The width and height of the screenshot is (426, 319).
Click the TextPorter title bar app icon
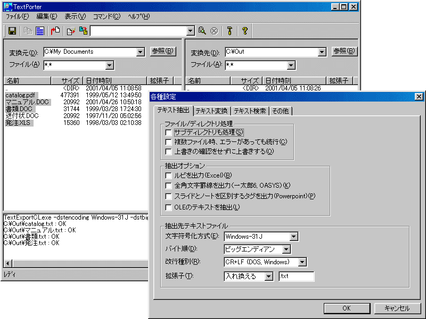pos(8,7)
